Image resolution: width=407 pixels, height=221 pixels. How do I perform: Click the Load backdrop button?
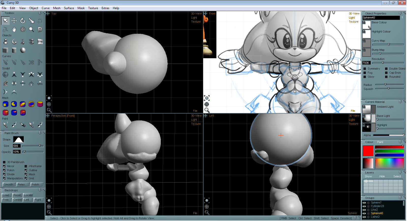tap(6, 195)
